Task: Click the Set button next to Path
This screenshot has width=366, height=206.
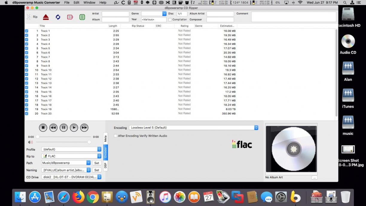Action: tap(97, 163)
